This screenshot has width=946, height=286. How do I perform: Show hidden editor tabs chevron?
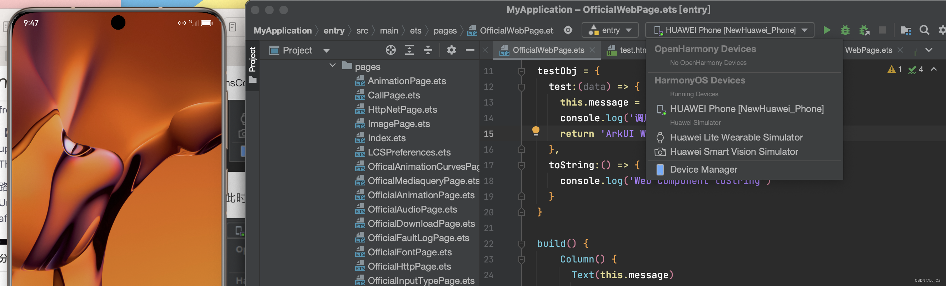tap(929, 50)
